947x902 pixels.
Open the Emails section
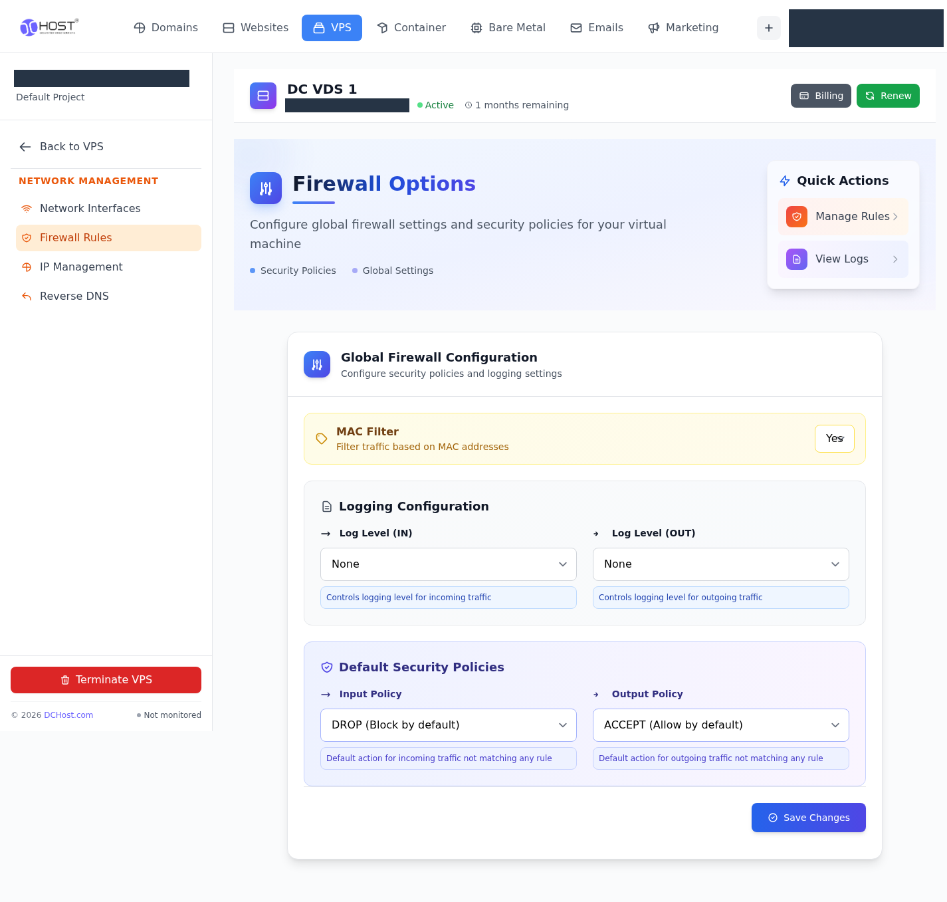coord(596,28)
